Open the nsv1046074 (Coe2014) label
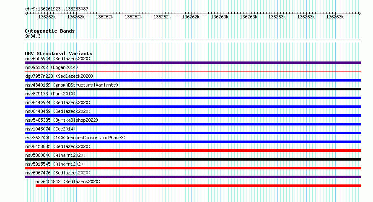The image size is (373, 202). click(50, 129)
